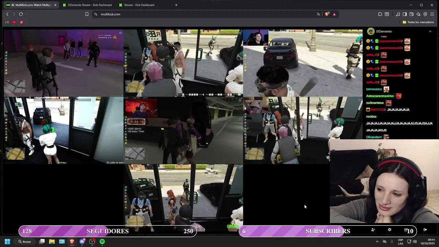The height and width of the screenshot is (247, 439).
Task: Open the YouTube bookmark
Action: tap(14, 22)
